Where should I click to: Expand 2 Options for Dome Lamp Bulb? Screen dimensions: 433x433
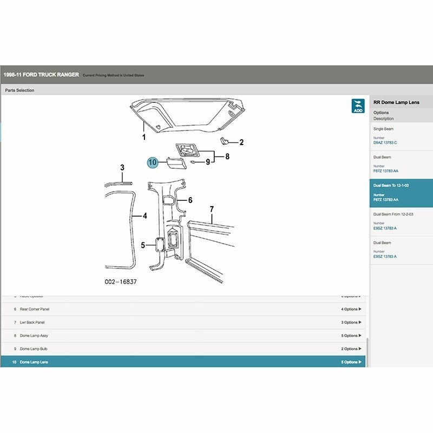coord(351,349)
